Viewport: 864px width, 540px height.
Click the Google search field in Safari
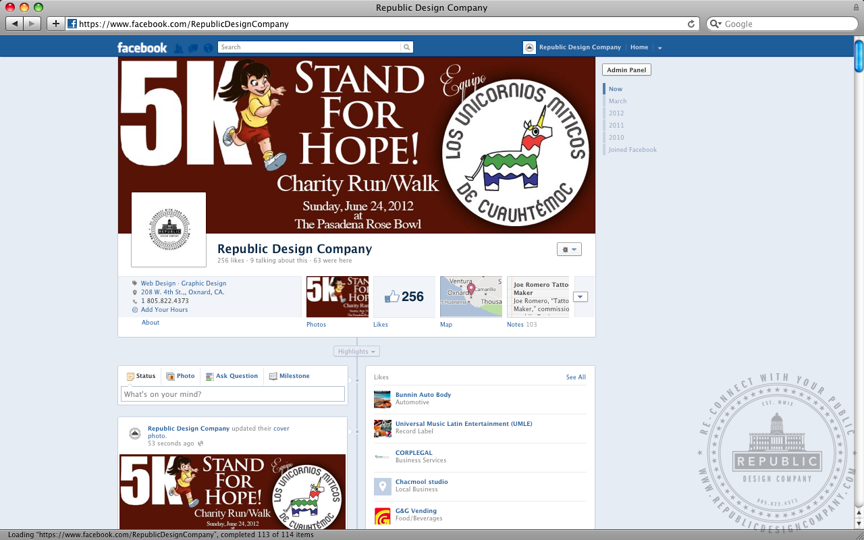782,24
